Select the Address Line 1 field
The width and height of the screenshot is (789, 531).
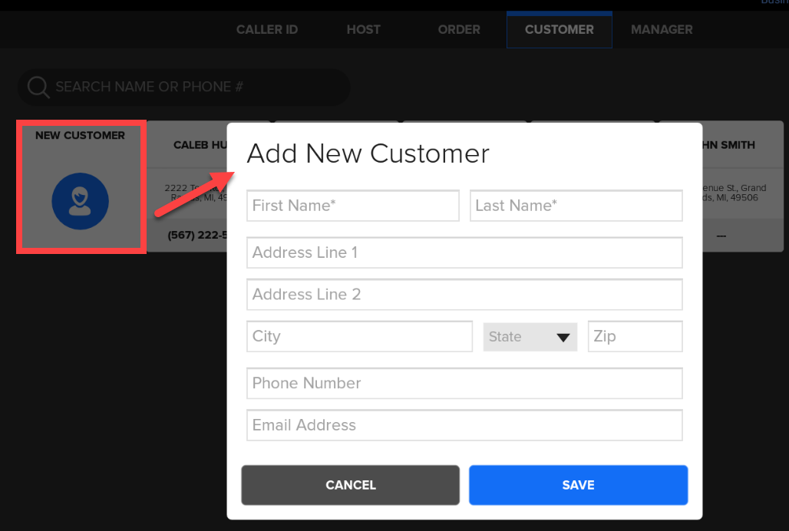pyautogui.click(x=464, y=252)
